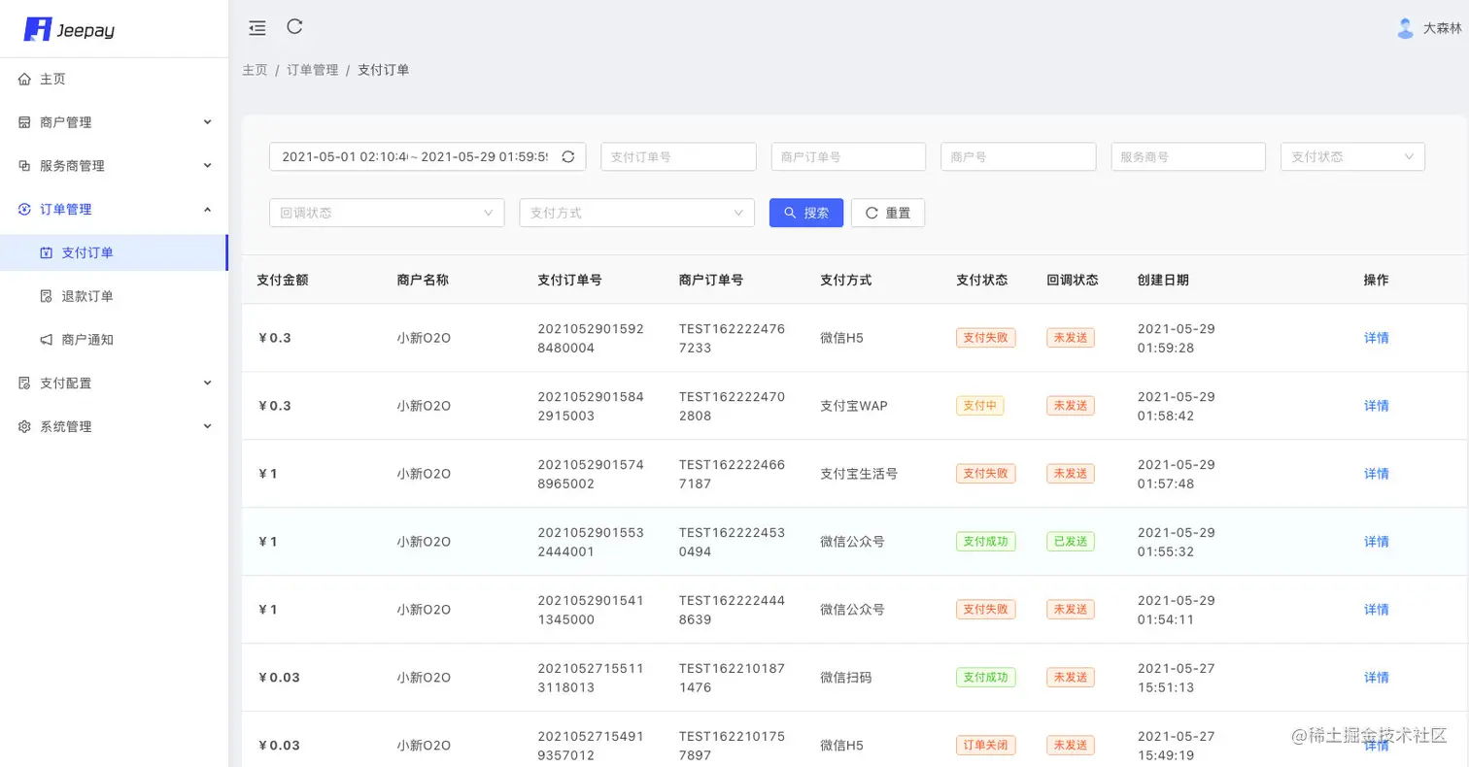The height and width of the screenshot is (767, 1469).
Task: Click the 重置 reset button
Action: click(888, 213)
